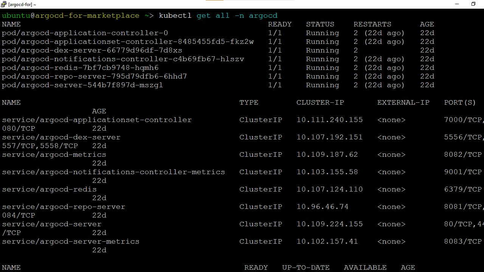Click the PuTTY icon in the title bar
The image size is (484, 272).
(4, 4)
